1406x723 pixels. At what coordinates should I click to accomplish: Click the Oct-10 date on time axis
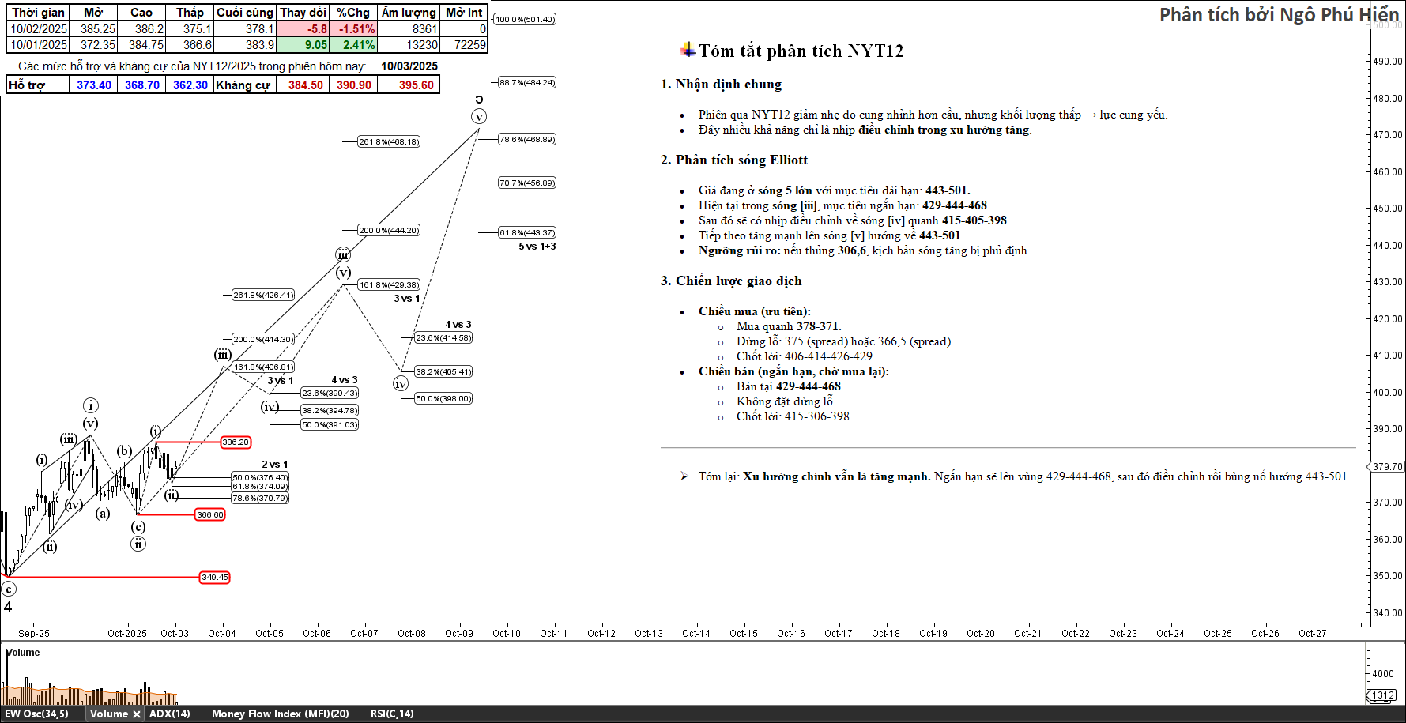(x=506, y=634)
